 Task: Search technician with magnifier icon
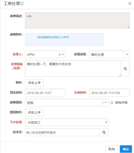[x=104, y=132]
